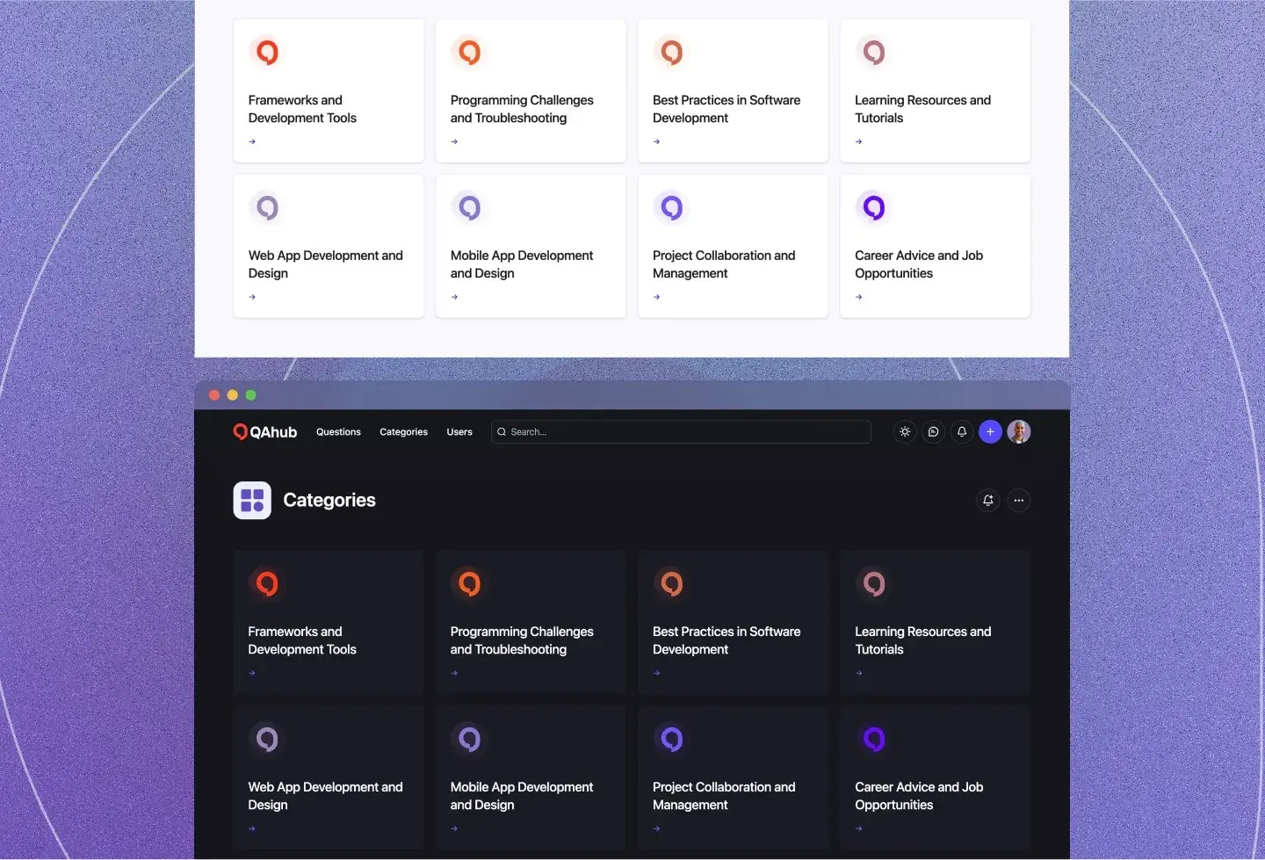Click arrow under Best Practices, dark window
This screenshot has width=1265, height=860.
click(x=656, y=674)
